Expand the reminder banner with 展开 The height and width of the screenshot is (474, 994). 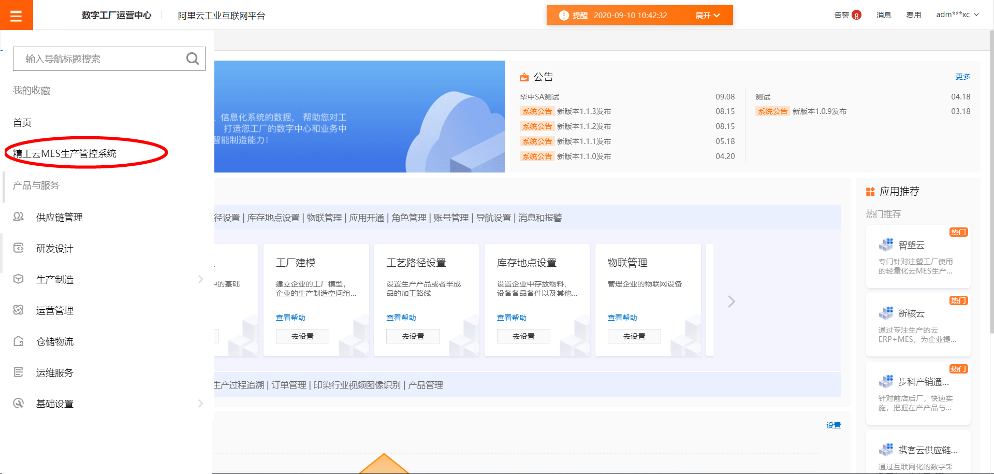[708, 16]
